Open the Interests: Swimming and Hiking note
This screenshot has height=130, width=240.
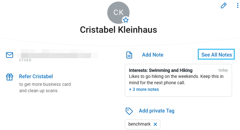tap(160, 70)
